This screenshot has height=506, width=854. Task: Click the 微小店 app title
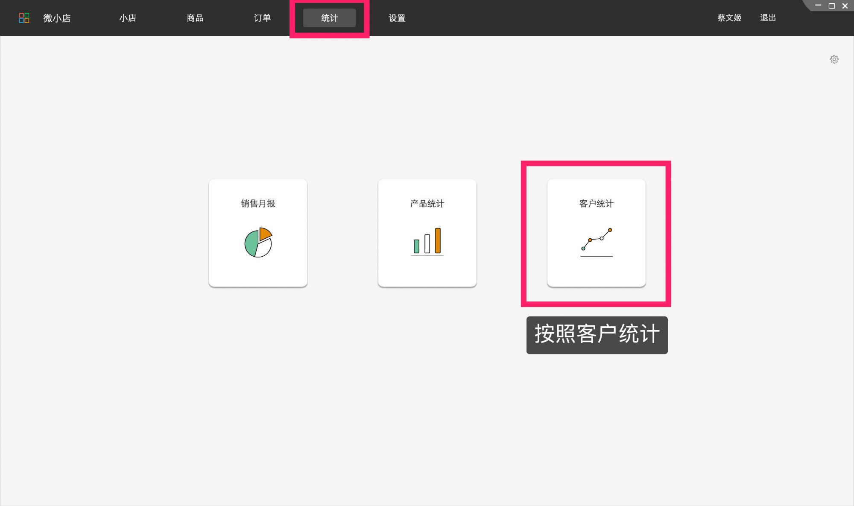coord(56,18)
